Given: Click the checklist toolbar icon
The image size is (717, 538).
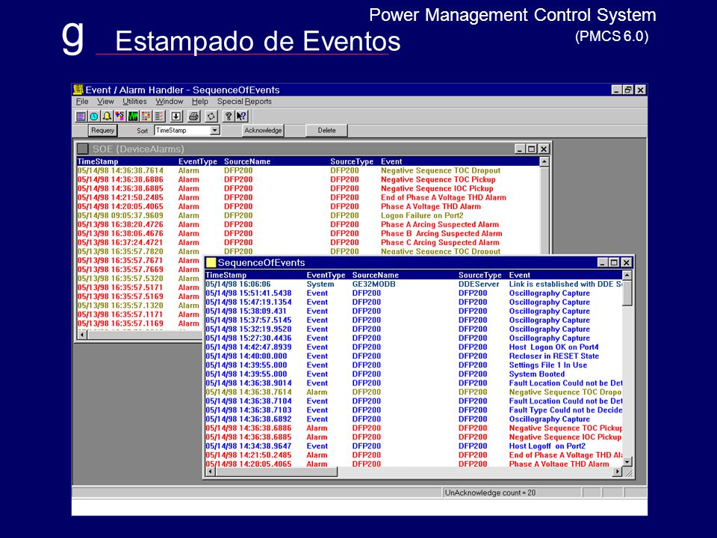Looking at the screenshot, I should (x=158, y=117).
